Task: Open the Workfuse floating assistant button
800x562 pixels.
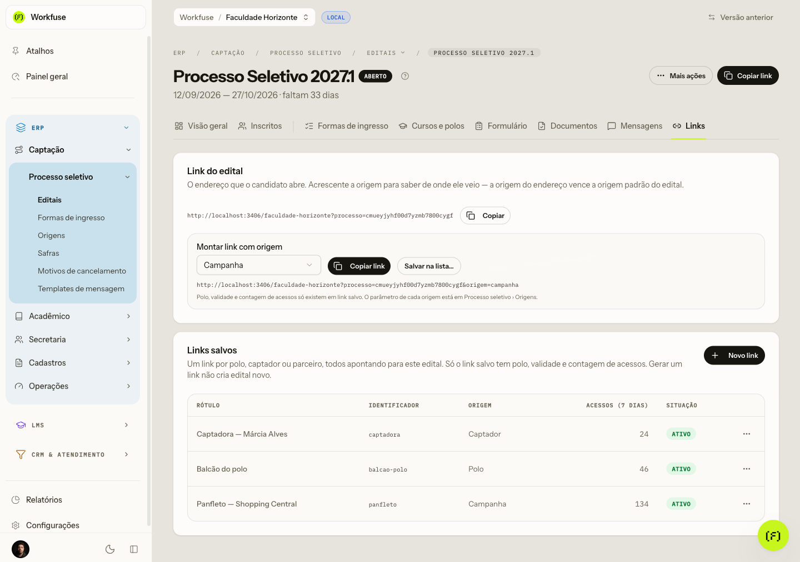Action: [773, 535]
